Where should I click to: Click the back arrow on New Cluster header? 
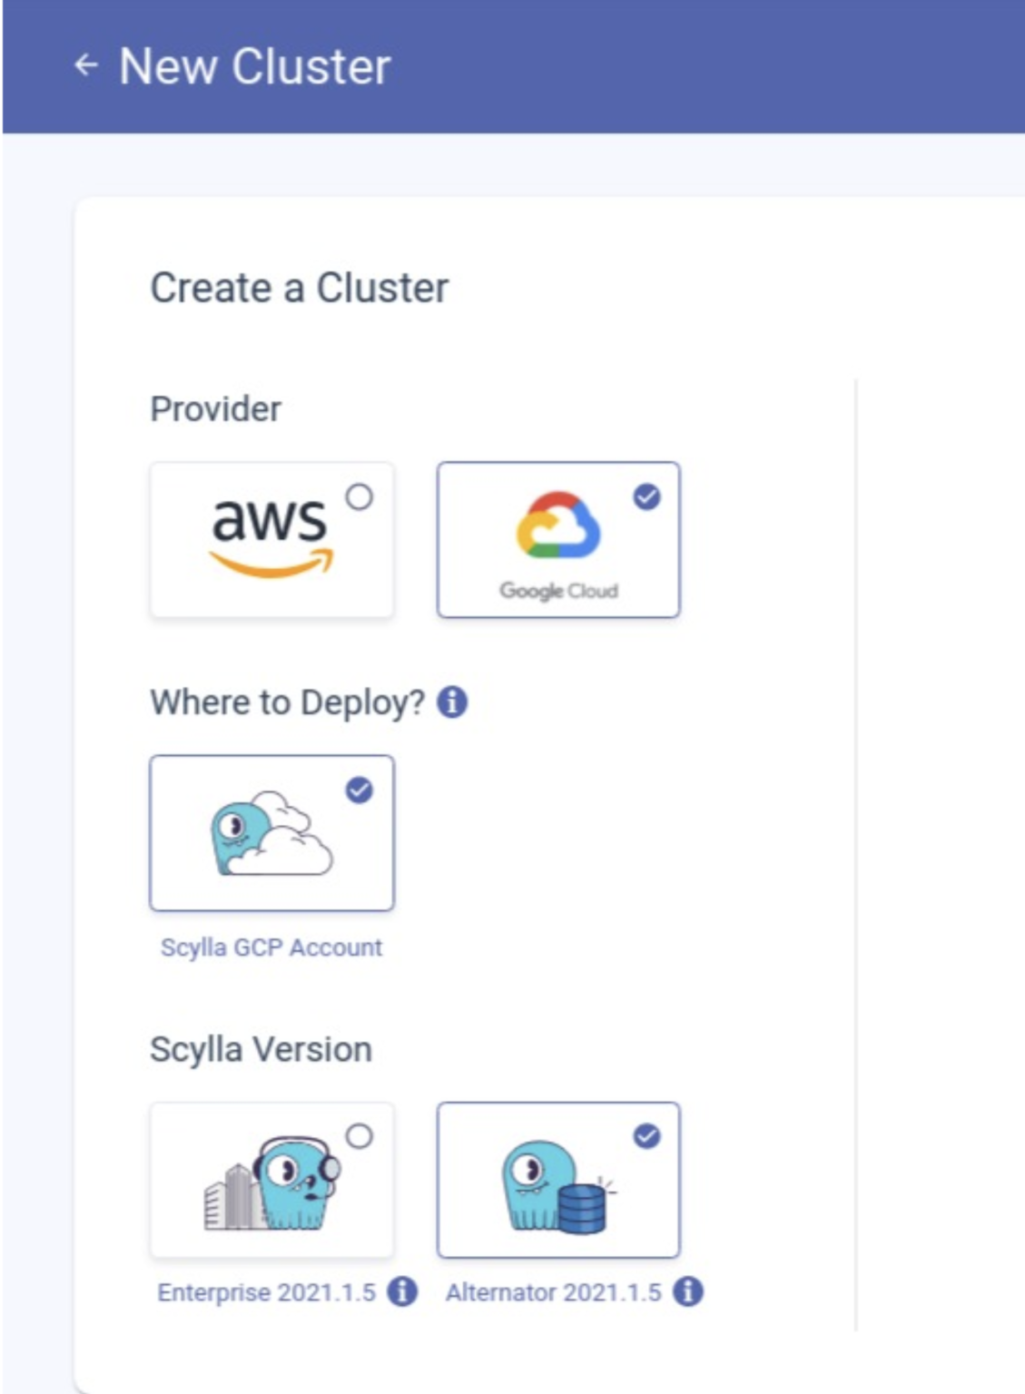click(x=86, y=64)
